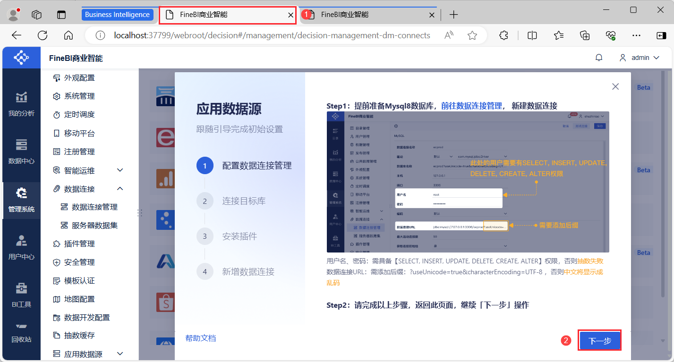
Task: Close the inactive FineBI商业智能 tab
Action: pyautogui.click(x=431, y=15)
